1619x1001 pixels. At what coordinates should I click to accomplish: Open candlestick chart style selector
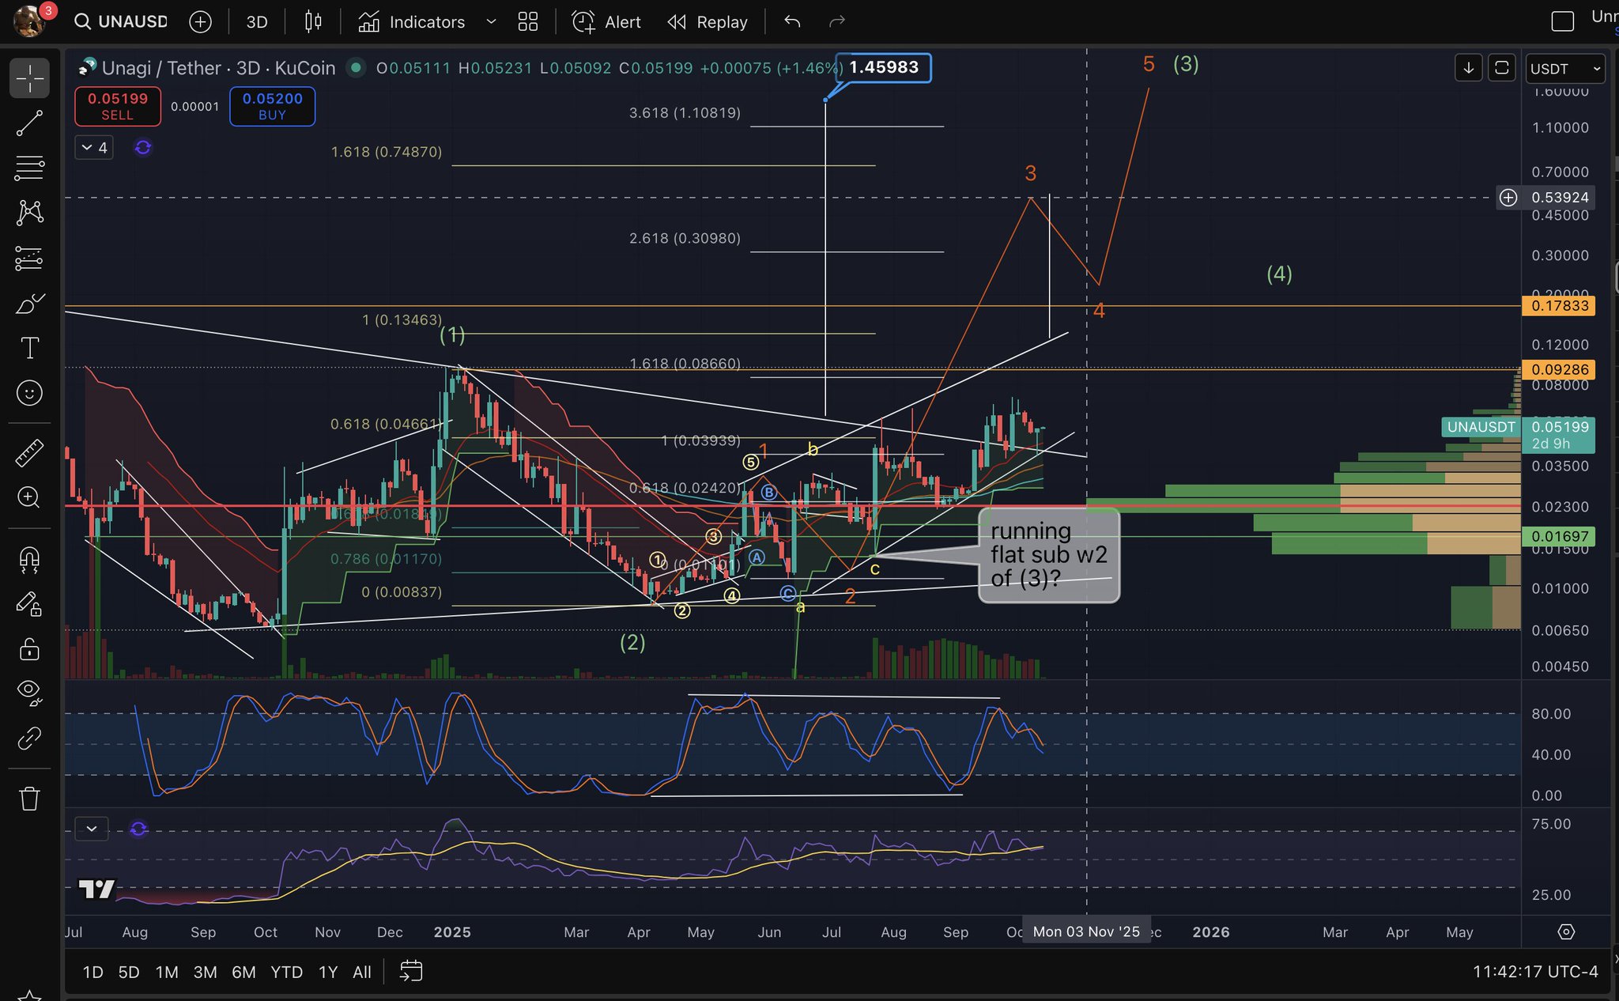tap(313, 21)
